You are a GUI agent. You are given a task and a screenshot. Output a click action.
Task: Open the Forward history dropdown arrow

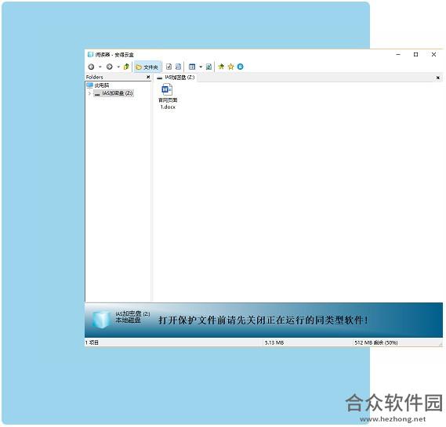[118, 67]
